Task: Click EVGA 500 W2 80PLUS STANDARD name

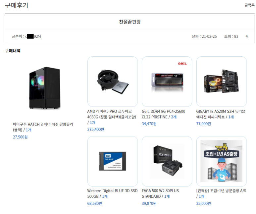Action: point(160,193)
